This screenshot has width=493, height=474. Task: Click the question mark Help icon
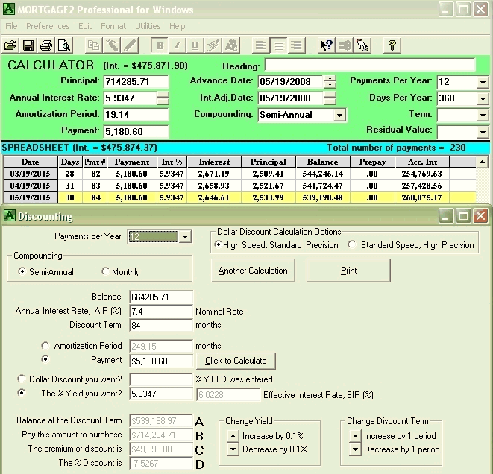coord(392,45)
